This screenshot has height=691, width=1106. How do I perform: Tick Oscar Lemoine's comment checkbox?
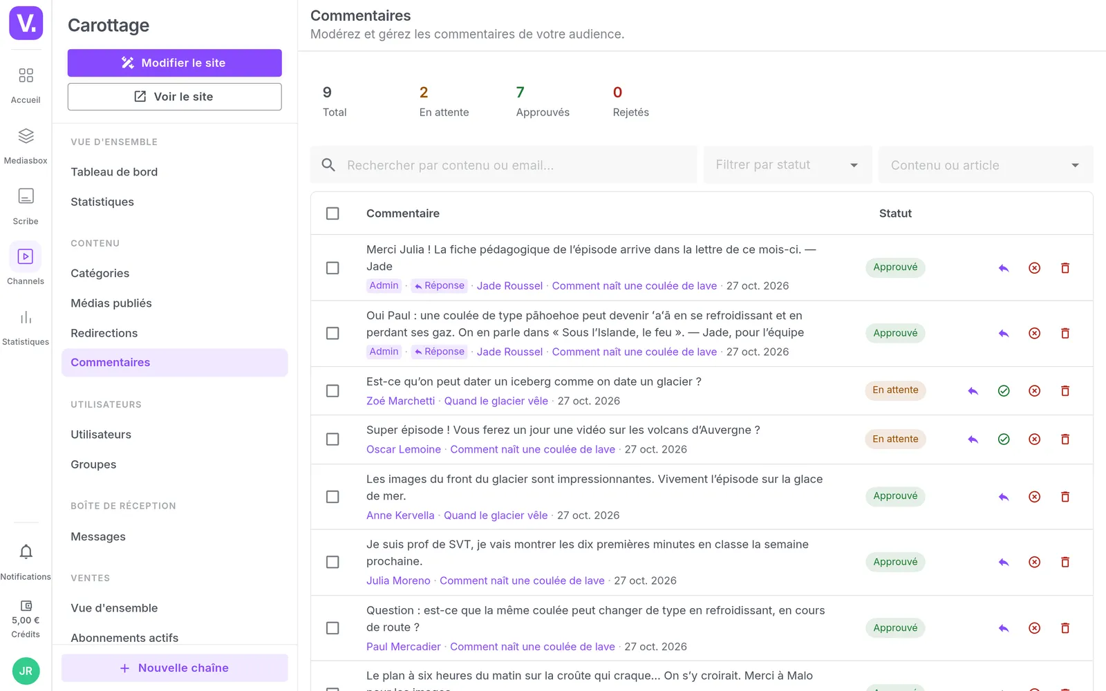point(332,439)
